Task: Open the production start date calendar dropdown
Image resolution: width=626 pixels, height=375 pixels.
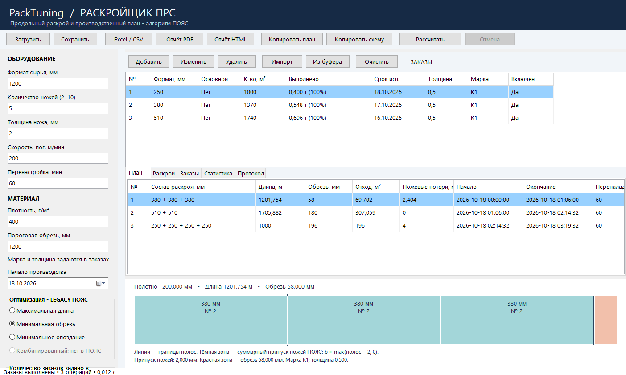Action: pos(101,283)
